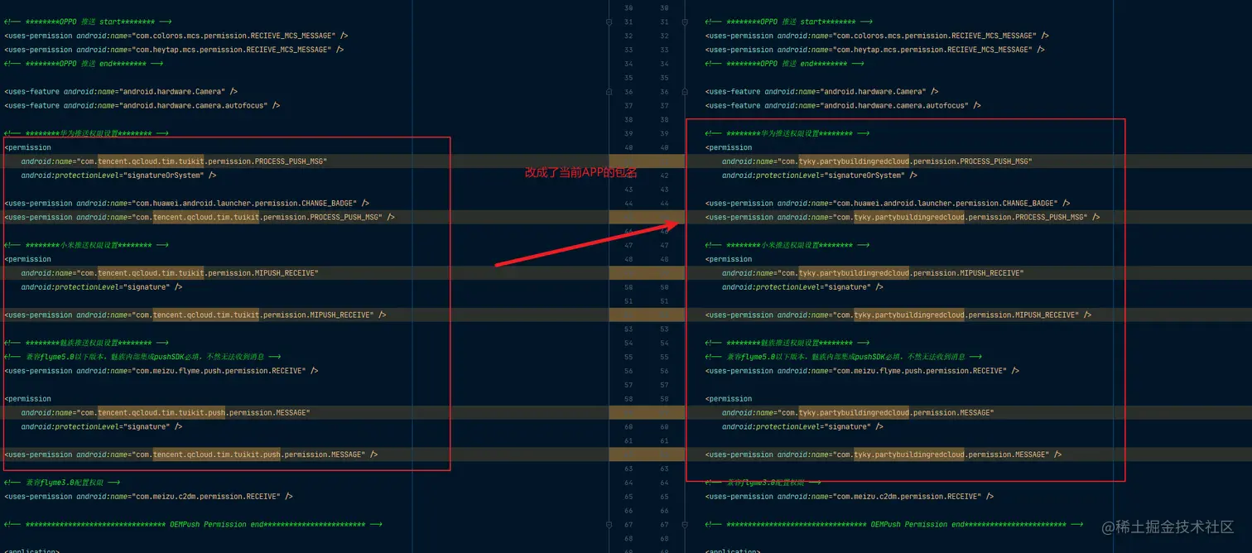Click left pane 魅族推送权限设置 comment

87,343
